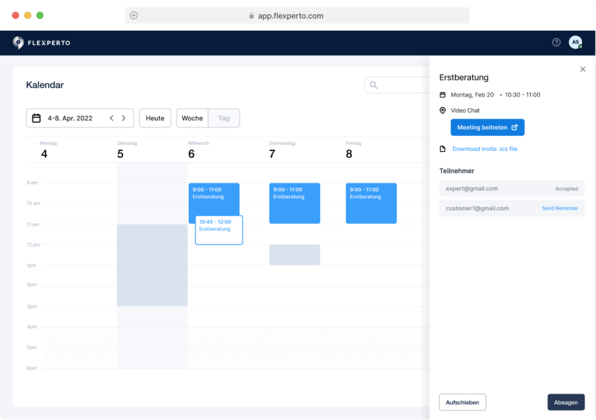Screen dimensions: 596x420
Task: Download invite .ics file link
Action: pos(484,149)
